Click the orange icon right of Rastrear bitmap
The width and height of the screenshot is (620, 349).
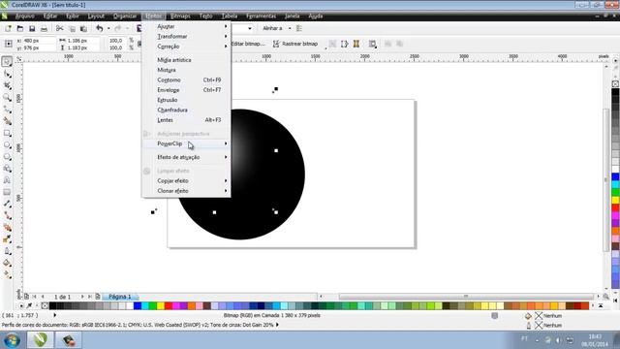coord(356,44)
